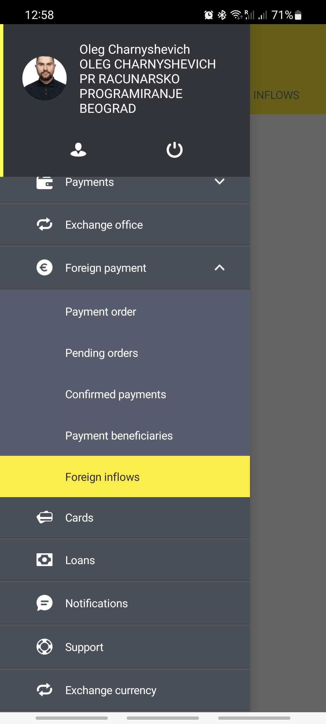
Task: Open Confirmed payments
Action: (x=116, y=394)
